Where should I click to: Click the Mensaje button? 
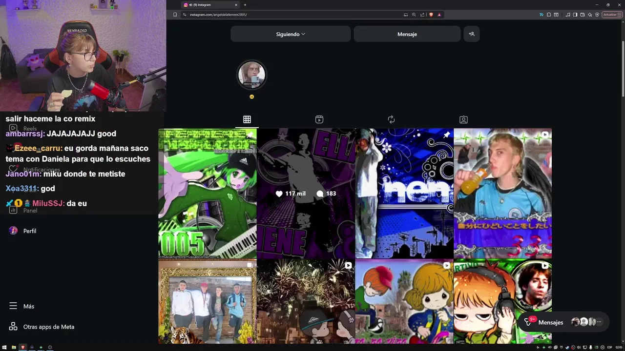[x=407, y=34]
